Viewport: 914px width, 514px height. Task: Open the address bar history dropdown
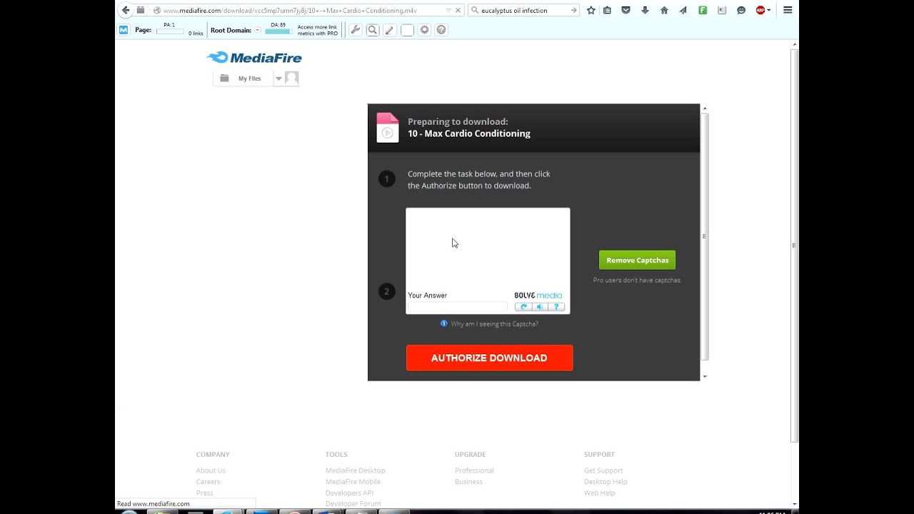[x=448, y=11]
